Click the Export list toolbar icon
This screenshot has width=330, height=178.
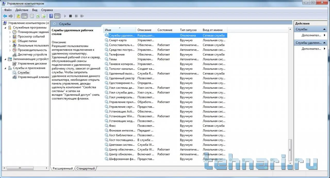click(44, 16)
